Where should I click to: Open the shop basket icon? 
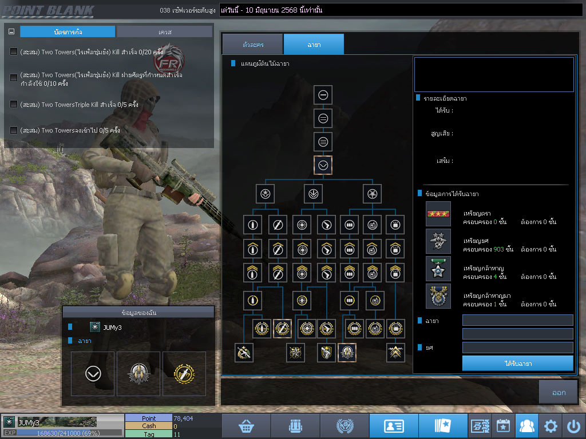tap(246, 426)
